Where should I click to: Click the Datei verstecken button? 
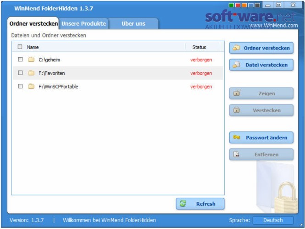(x=261, y=65)
